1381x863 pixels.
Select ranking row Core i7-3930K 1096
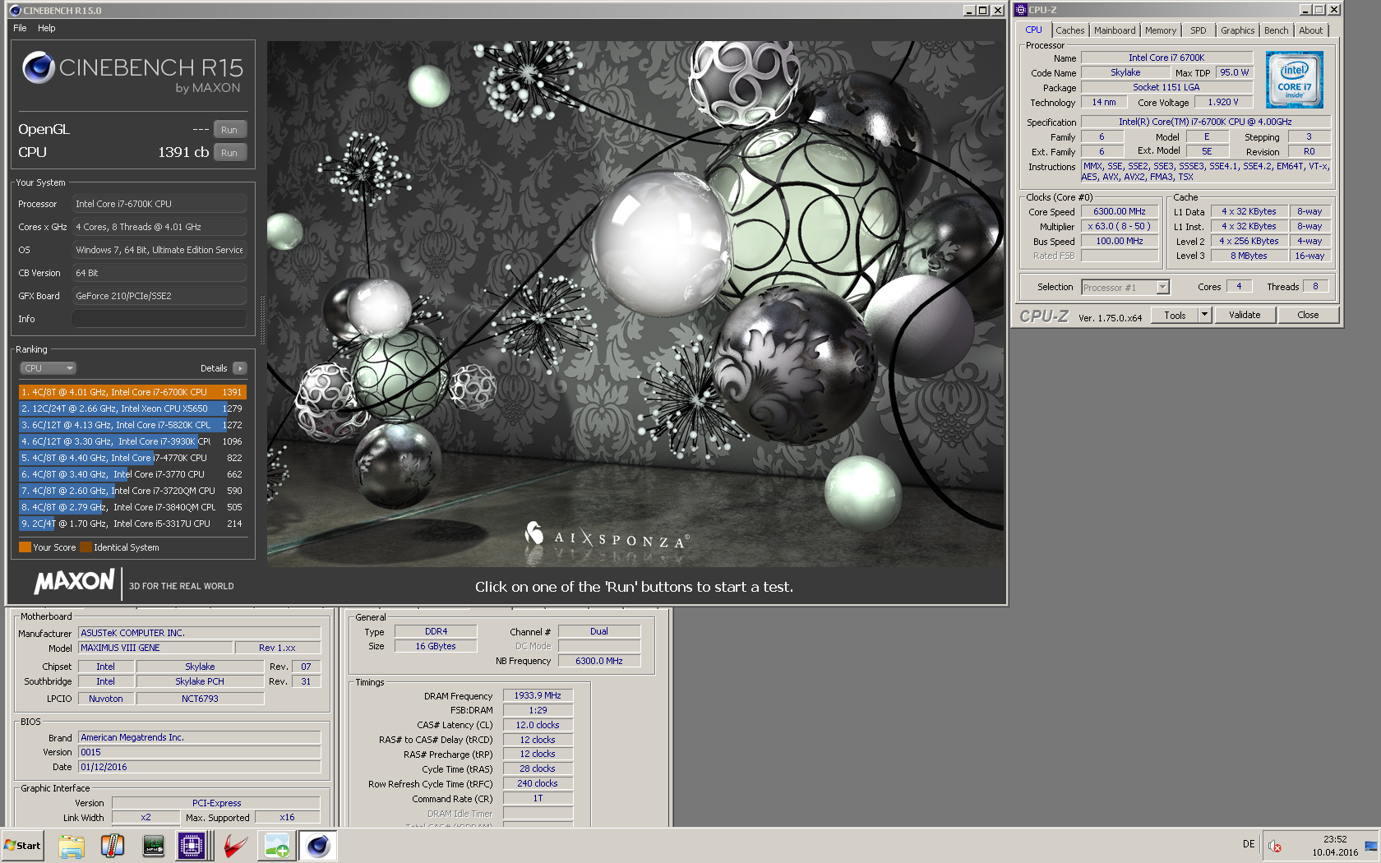click(132, 441)
